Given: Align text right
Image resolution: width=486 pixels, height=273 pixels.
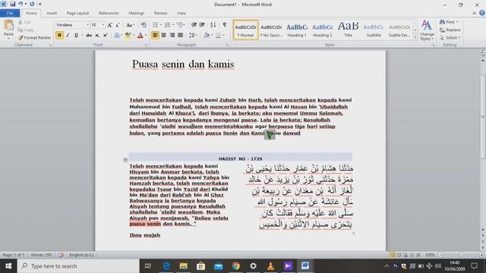Looking at the screenshot, I should (x=172, y=36).
